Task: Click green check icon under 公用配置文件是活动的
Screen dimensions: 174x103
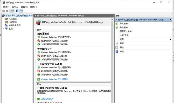Action: click(x=39, y=75)
